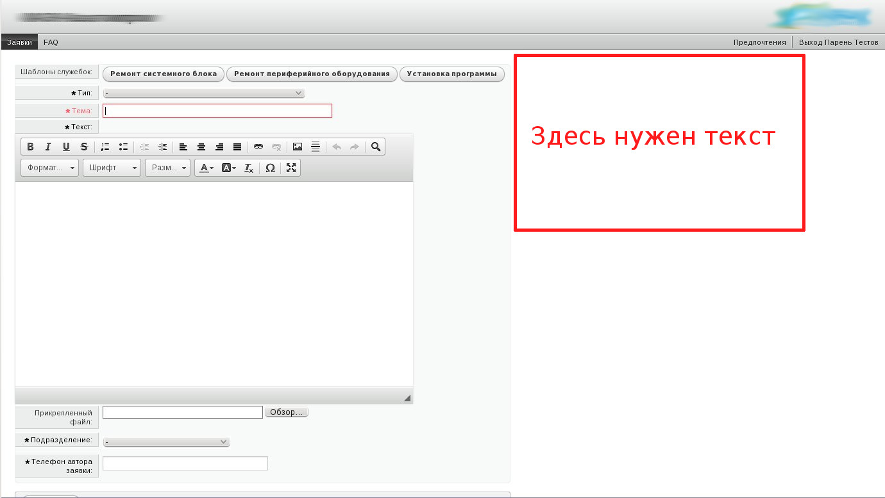The height and width of the screenshot is (498, 885).
Task: Click the attached file path field
Action: tap(183, 412)
